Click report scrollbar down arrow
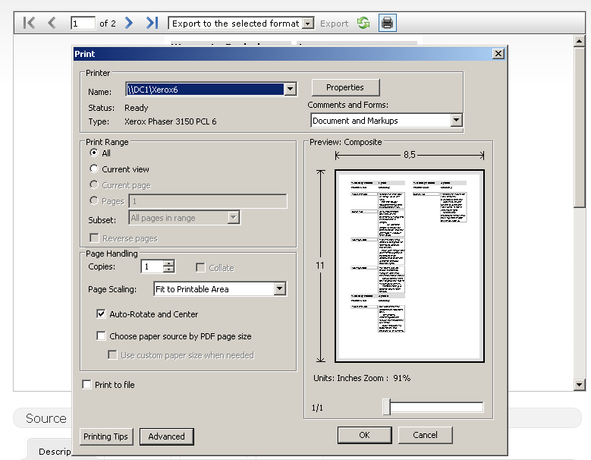This screenshot has width=591, height=460. (x=580, y=385)
